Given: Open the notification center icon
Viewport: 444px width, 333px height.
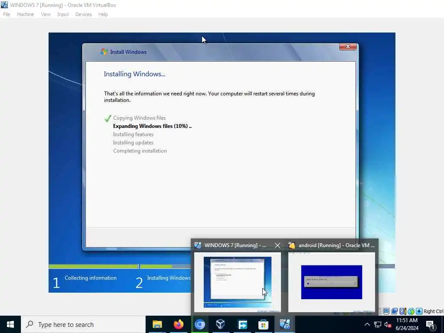Looking at the screenshot, I should click(431, 325).
